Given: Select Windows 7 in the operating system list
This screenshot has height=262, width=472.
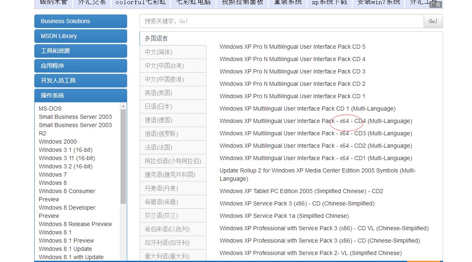Looking at the screenshot, I should click(52, 175).
